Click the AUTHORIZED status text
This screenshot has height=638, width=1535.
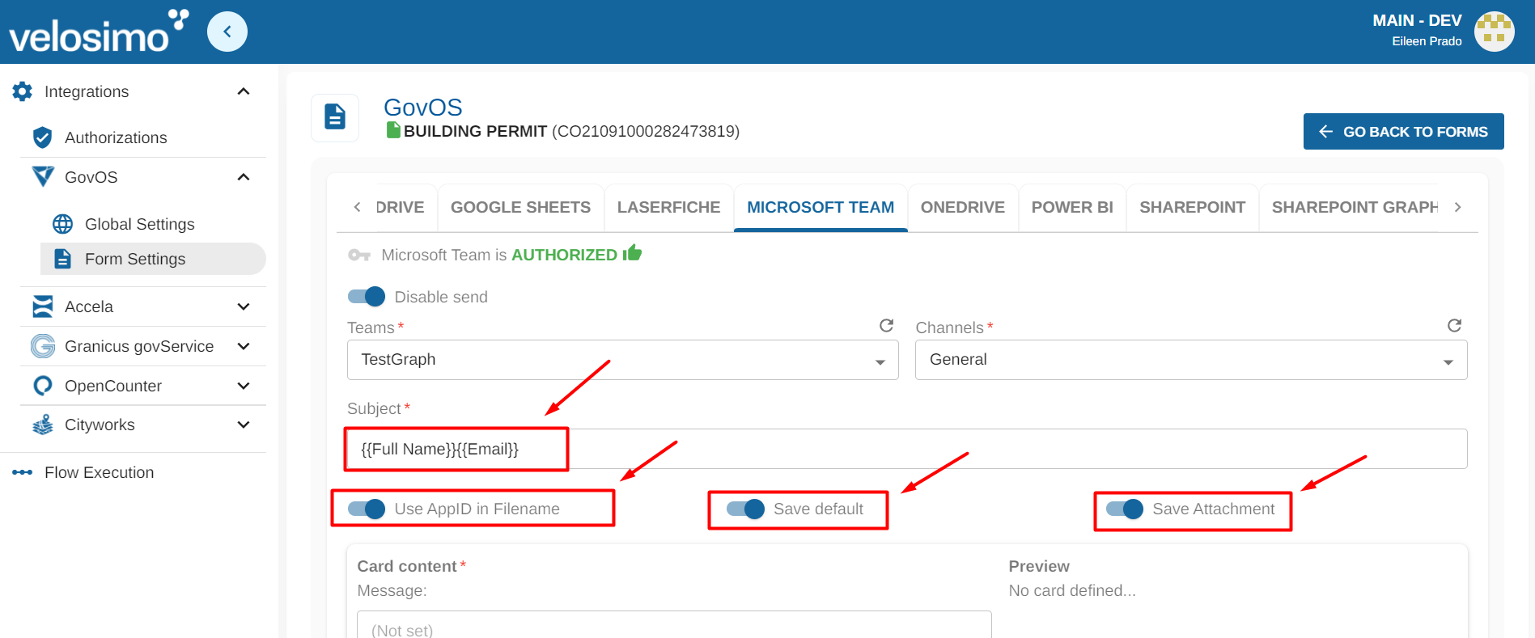tap(564, 255)
